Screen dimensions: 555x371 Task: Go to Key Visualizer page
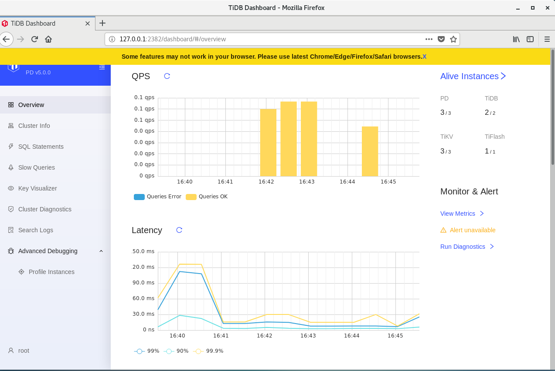point(37,188)
